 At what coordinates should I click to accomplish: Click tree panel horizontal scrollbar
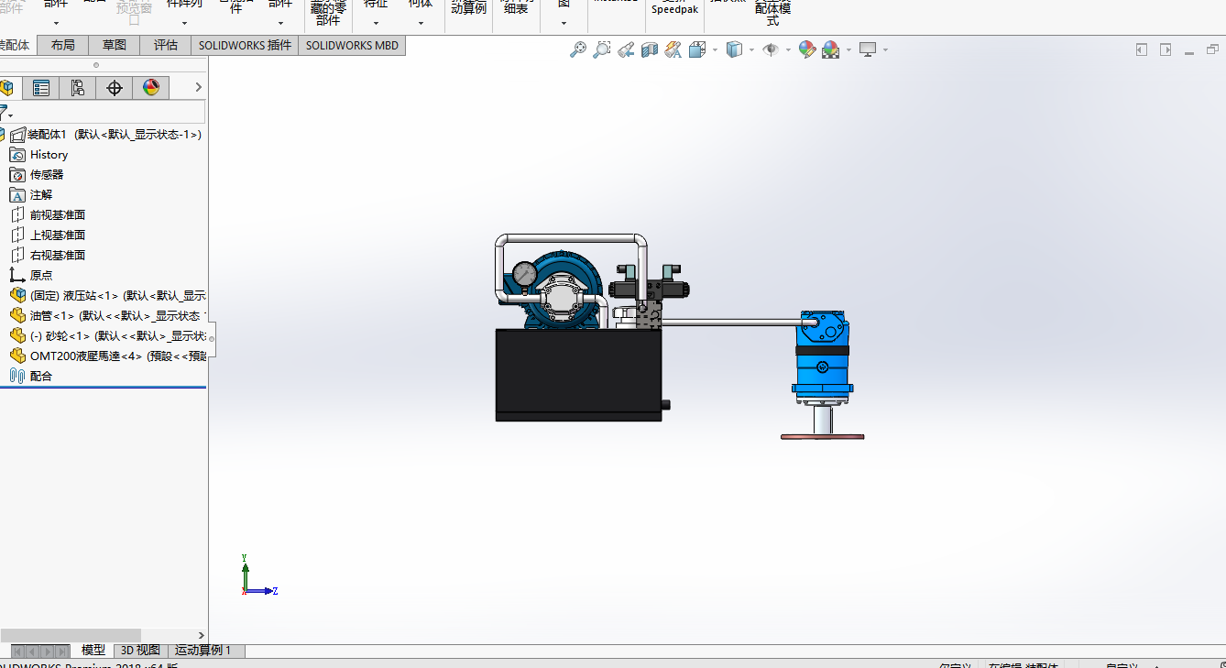pyautogui.click(x=71, y=635)
